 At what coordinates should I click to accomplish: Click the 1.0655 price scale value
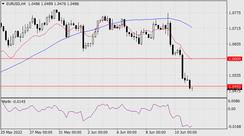235,44
